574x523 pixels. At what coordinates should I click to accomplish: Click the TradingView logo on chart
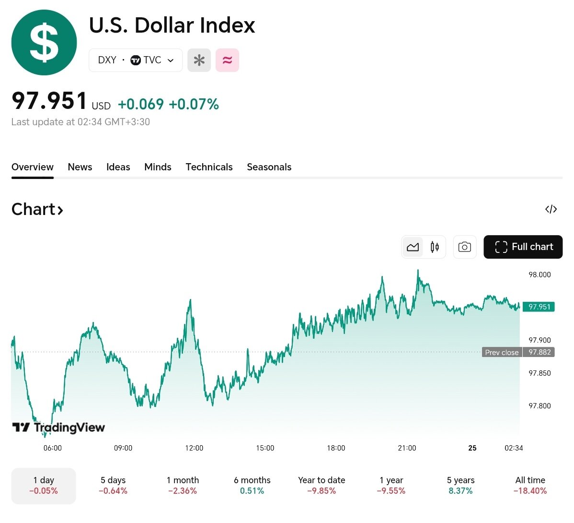point(58,427)
